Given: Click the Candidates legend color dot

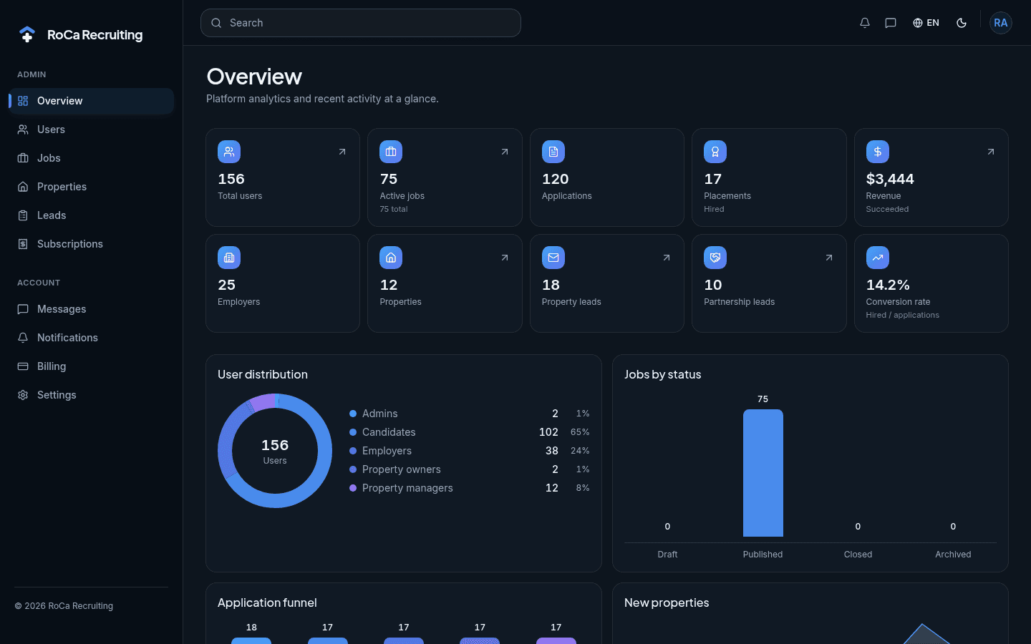Looking at the screenshot, I should [x=353, y=432].
